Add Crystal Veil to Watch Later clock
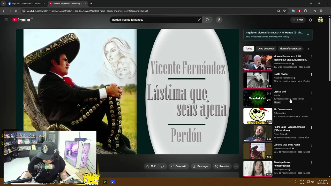 (269, 94)
